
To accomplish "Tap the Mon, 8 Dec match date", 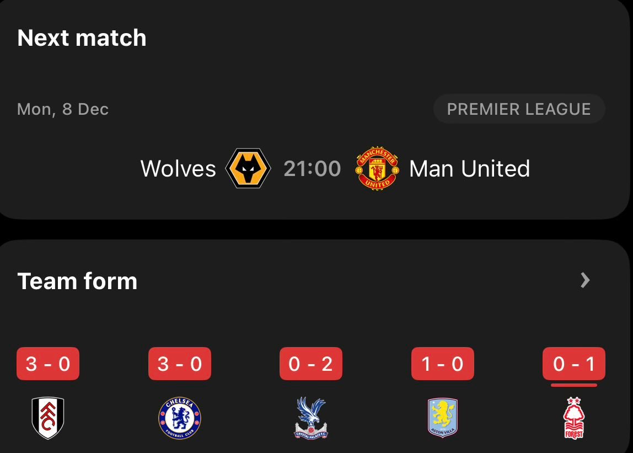I will 63,109.
